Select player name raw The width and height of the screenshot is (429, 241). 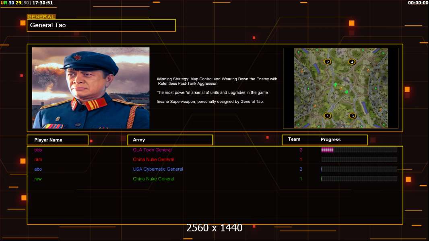click(x=38, y=179)
